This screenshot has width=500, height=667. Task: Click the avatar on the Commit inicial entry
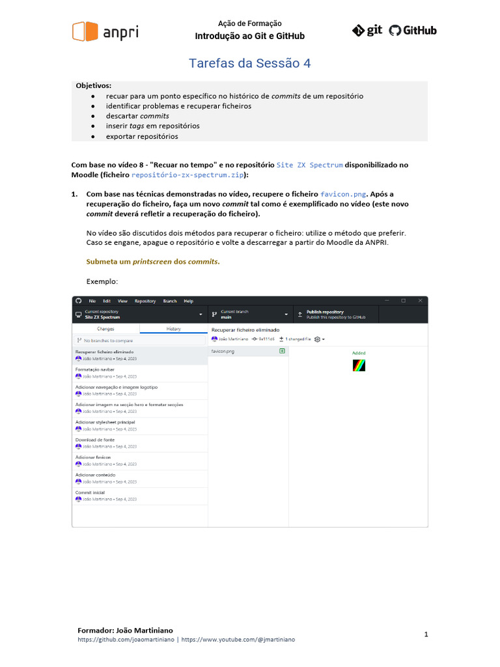[78, 499]
